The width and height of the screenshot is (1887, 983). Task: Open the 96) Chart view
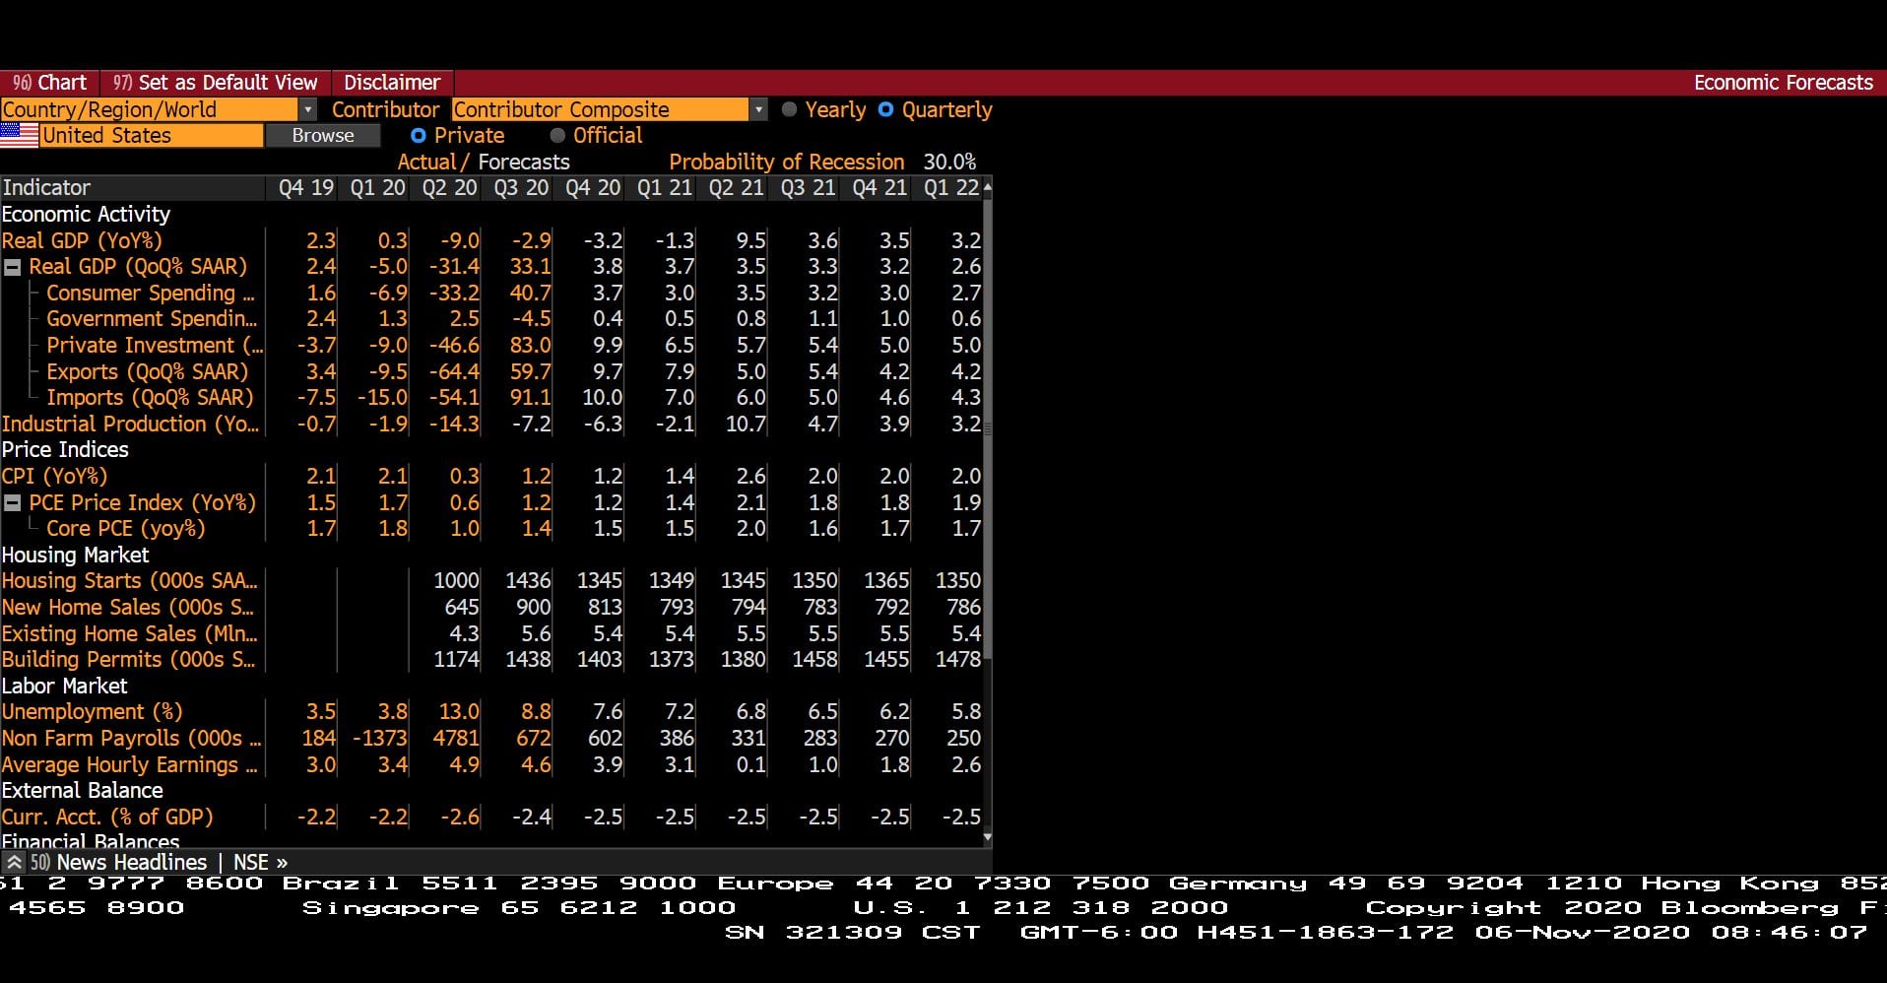[x=49, y=83]
